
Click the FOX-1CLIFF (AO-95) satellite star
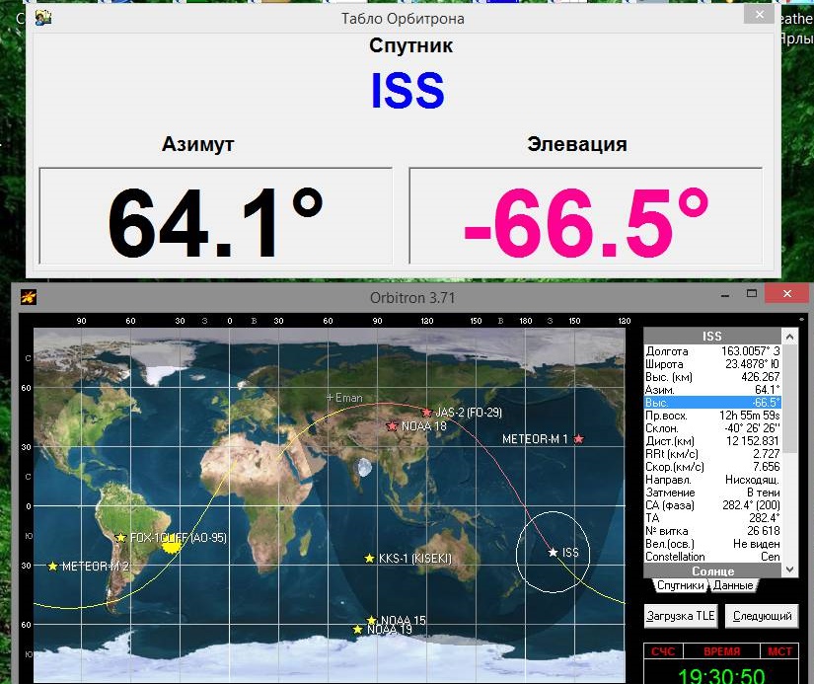(x=121, y=538)
